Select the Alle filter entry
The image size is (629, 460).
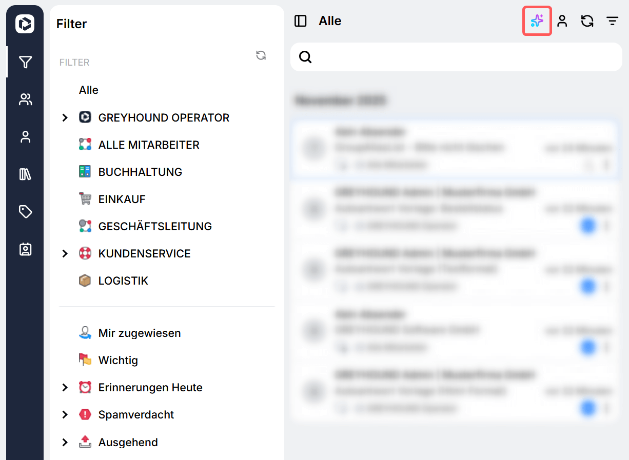[x=88, y=90]
